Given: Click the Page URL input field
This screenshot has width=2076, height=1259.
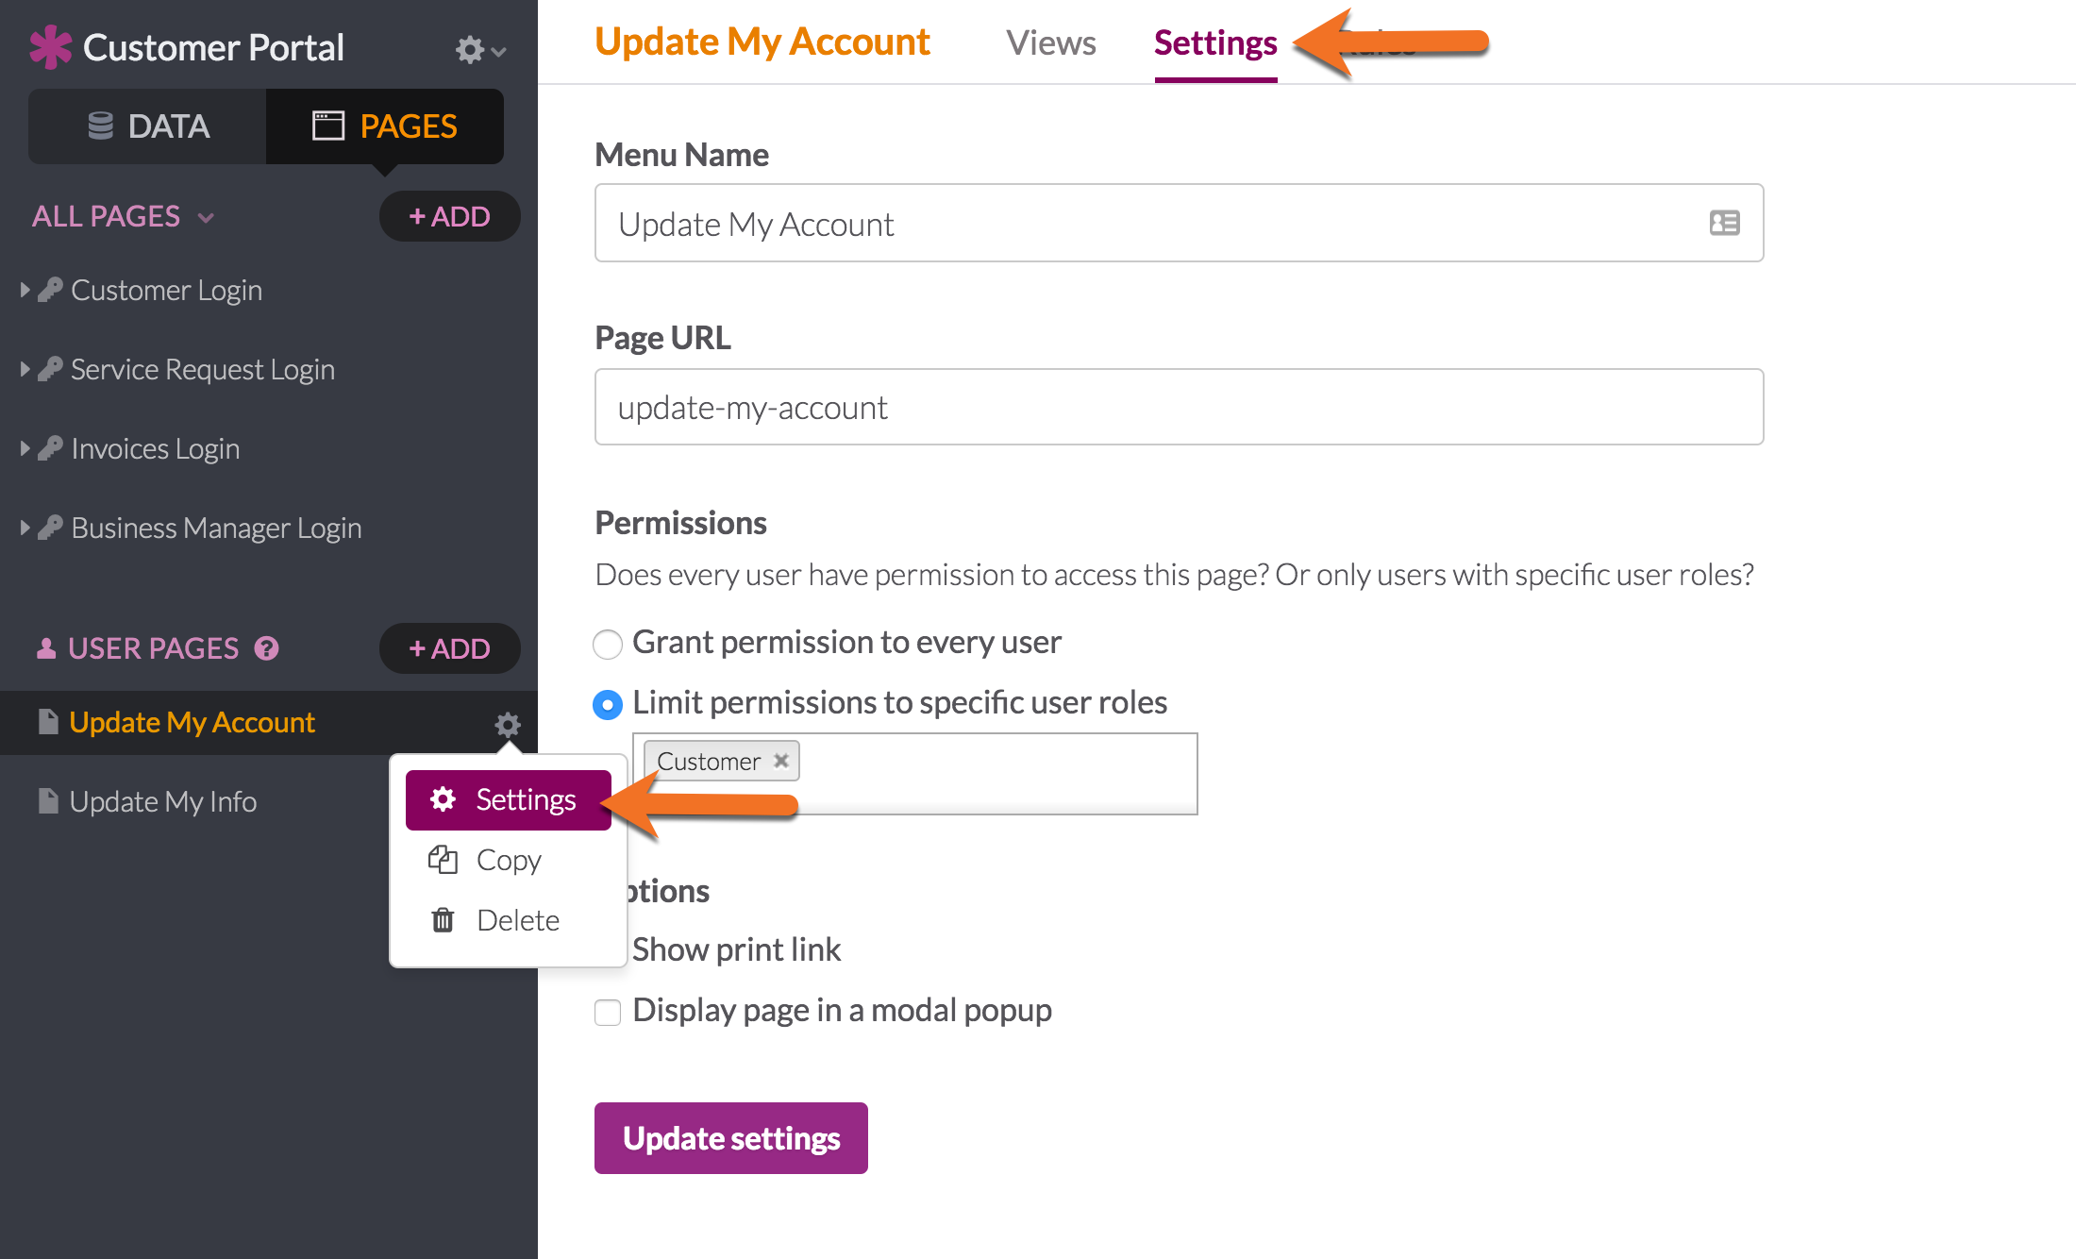Looking at the screenshot, I should click(x=1179, y=408).
